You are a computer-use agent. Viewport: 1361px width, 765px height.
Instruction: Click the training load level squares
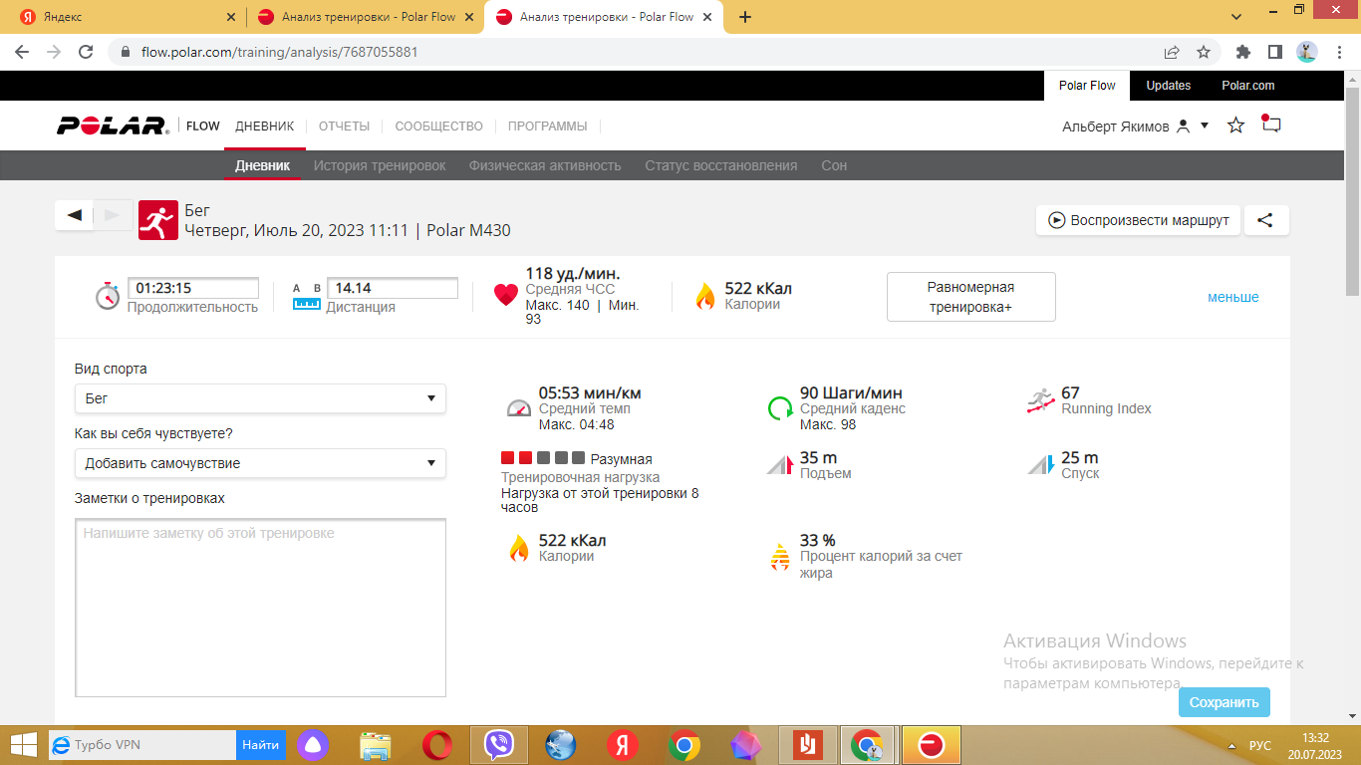coord(543,458)
